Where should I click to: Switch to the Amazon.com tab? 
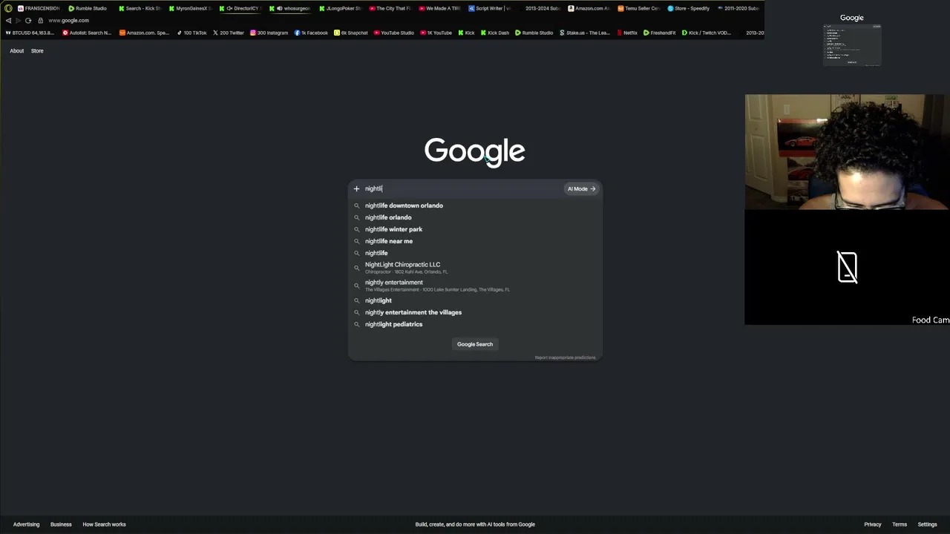point(589,8)
